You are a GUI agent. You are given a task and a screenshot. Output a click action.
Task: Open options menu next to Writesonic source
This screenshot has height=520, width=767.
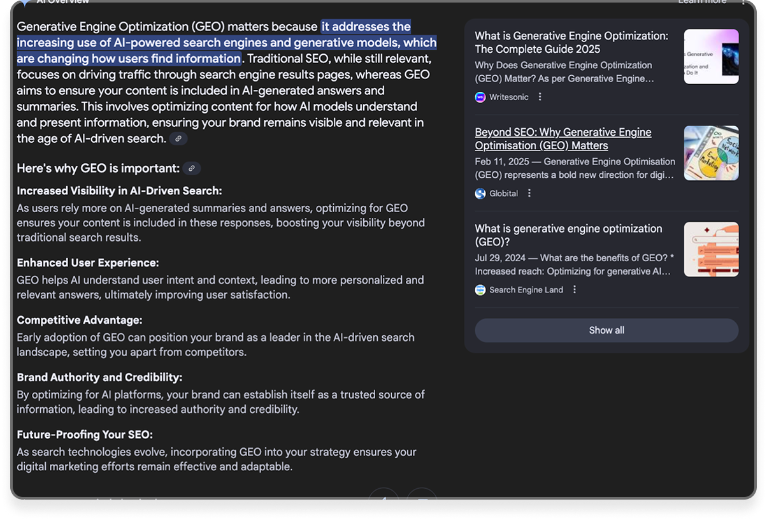point(539,96)
